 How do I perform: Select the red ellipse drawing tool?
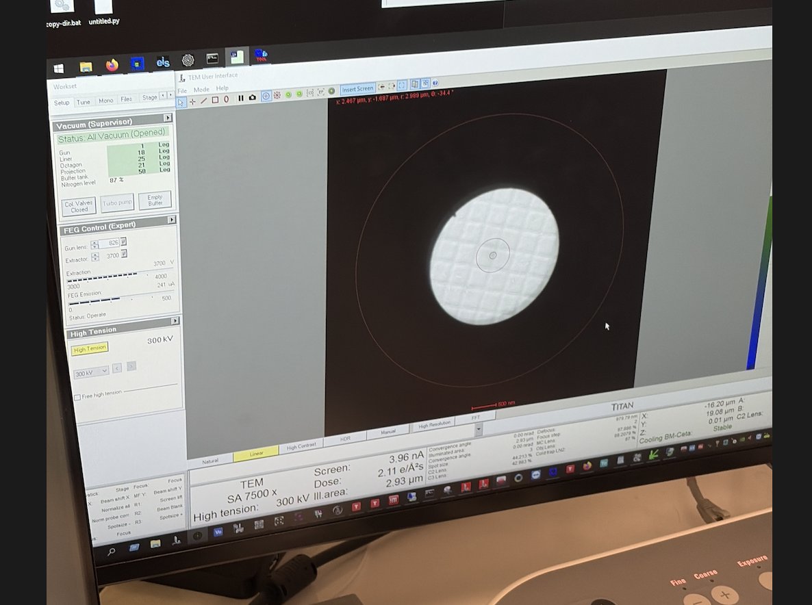(x=227, y=99)
